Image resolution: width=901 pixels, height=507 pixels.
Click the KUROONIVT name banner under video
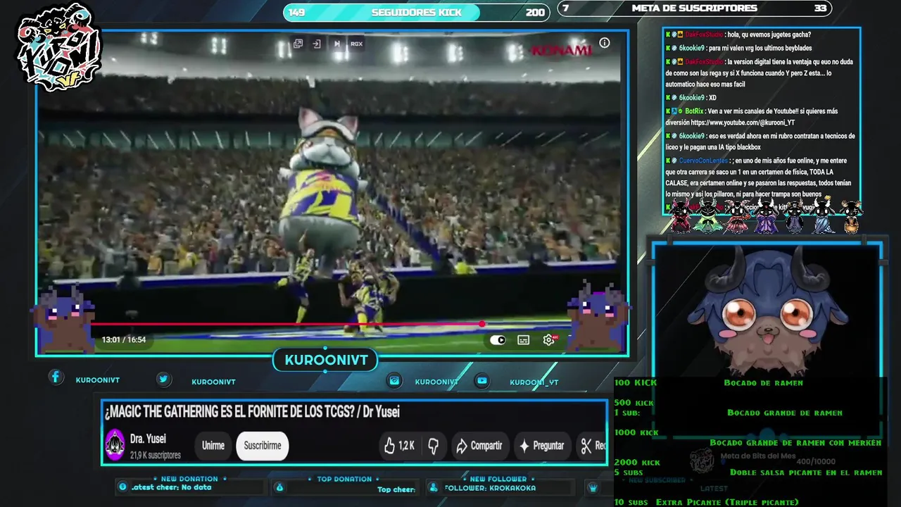[326, 361]
